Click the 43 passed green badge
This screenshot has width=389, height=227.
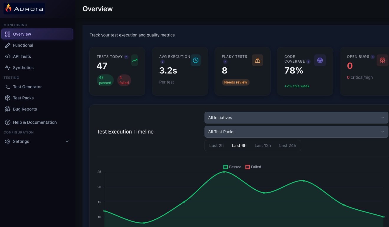click(105, 80)
